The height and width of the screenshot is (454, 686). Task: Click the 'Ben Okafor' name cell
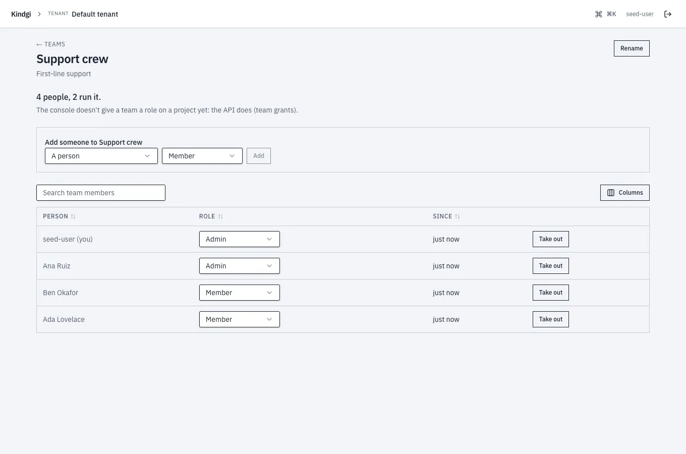61,293
